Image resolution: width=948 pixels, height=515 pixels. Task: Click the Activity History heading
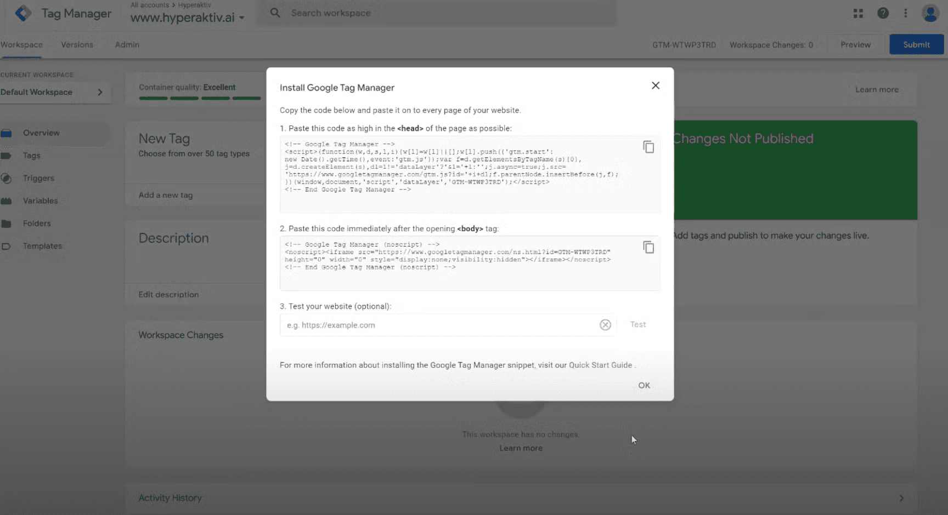tap(170, 498)
